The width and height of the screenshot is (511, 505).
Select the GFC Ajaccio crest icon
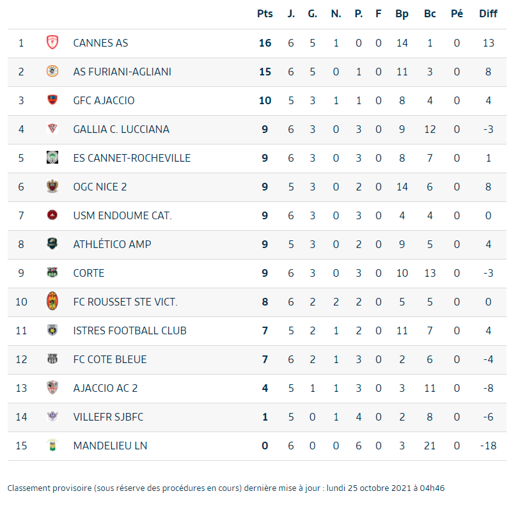(x=52, y=100)
